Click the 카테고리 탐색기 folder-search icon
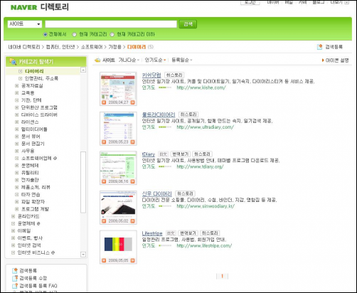The image size is (357, 293). 13,61
